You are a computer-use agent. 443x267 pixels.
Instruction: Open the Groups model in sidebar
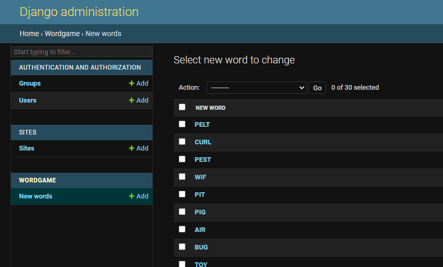coord(30,84)
